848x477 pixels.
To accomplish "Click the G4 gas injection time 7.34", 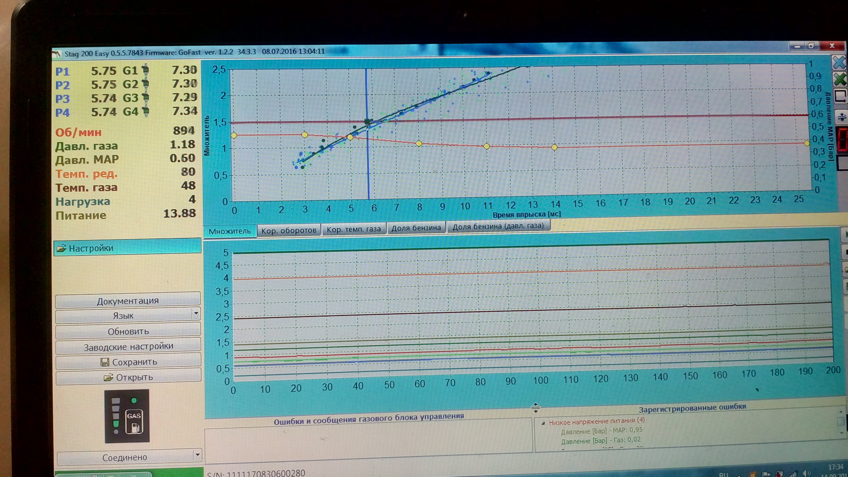I will pyautogui.click(x=185, y=111).
